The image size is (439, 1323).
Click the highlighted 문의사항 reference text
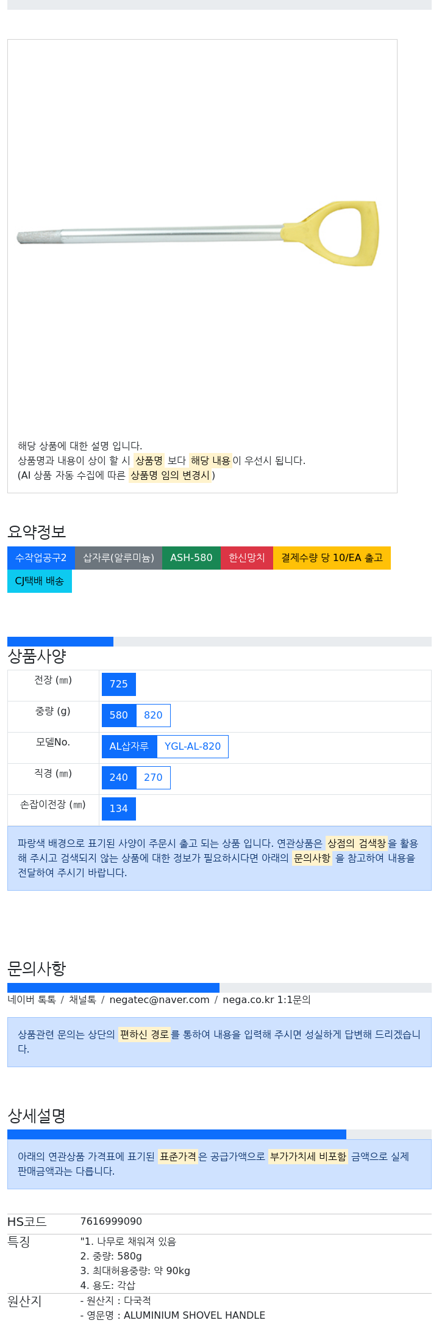(x=312, y=858)
